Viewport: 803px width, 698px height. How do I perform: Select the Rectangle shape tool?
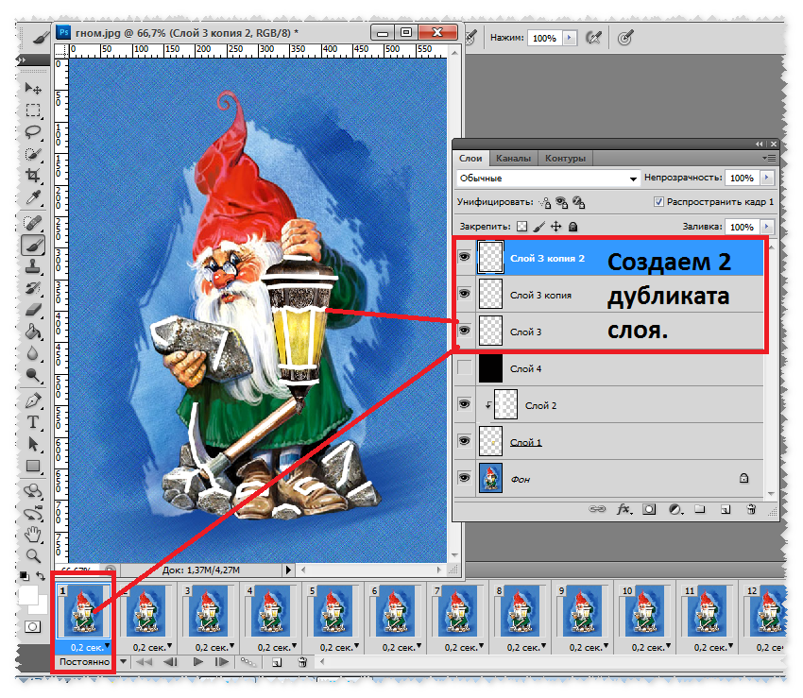click(33, 466)
